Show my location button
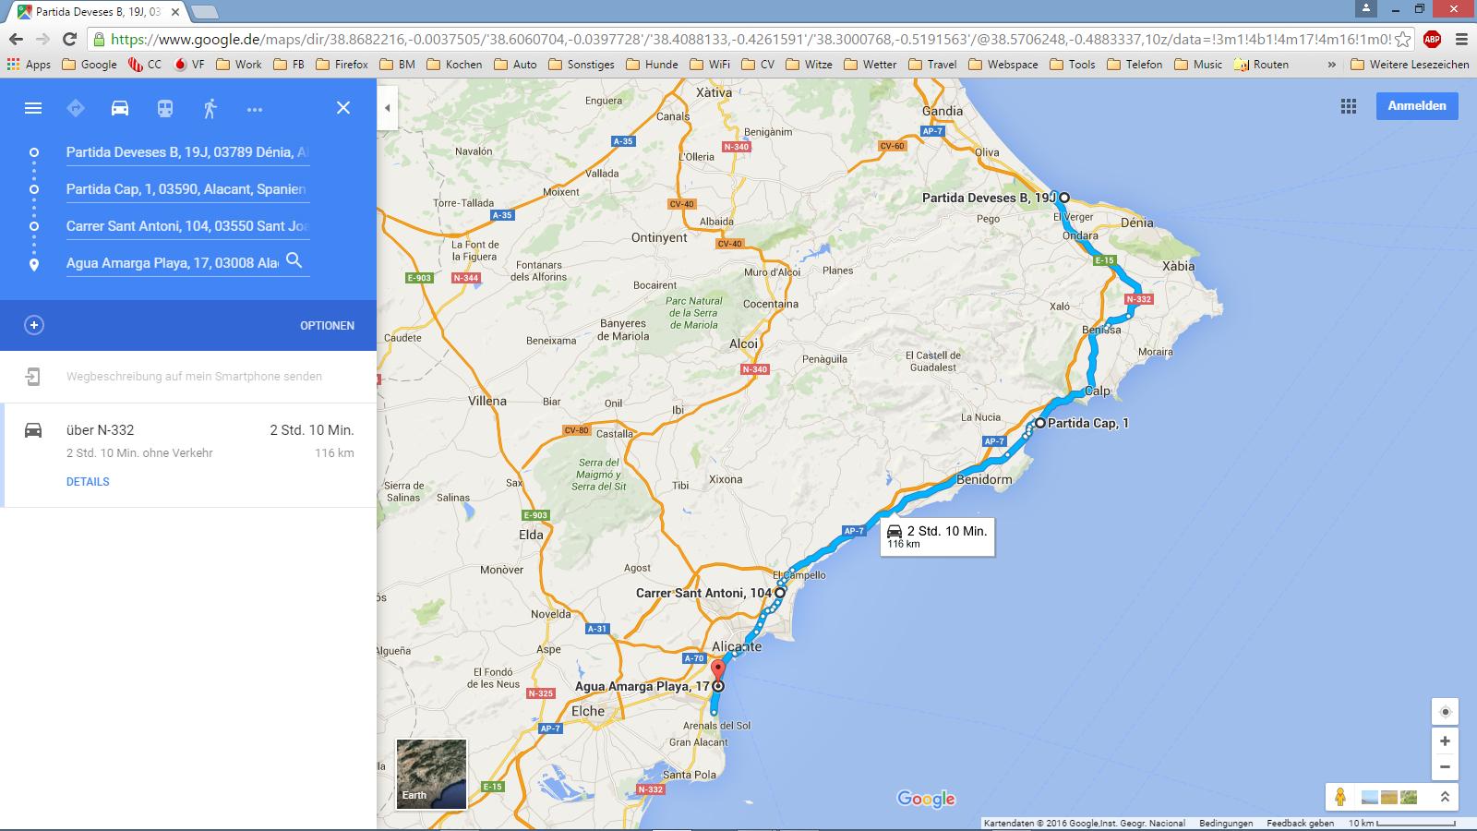 (1446, 712)
